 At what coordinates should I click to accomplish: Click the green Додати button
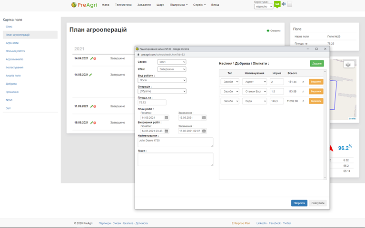(x=316, y=63)
